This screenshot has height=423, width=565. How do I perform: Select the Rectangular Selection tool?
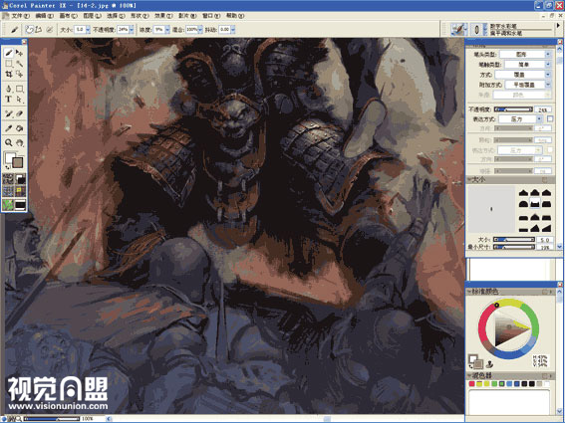click(9, 64)
